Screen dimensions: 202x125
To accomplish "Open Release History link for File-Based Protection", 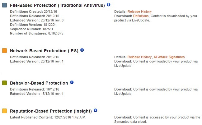I will 140,12.
